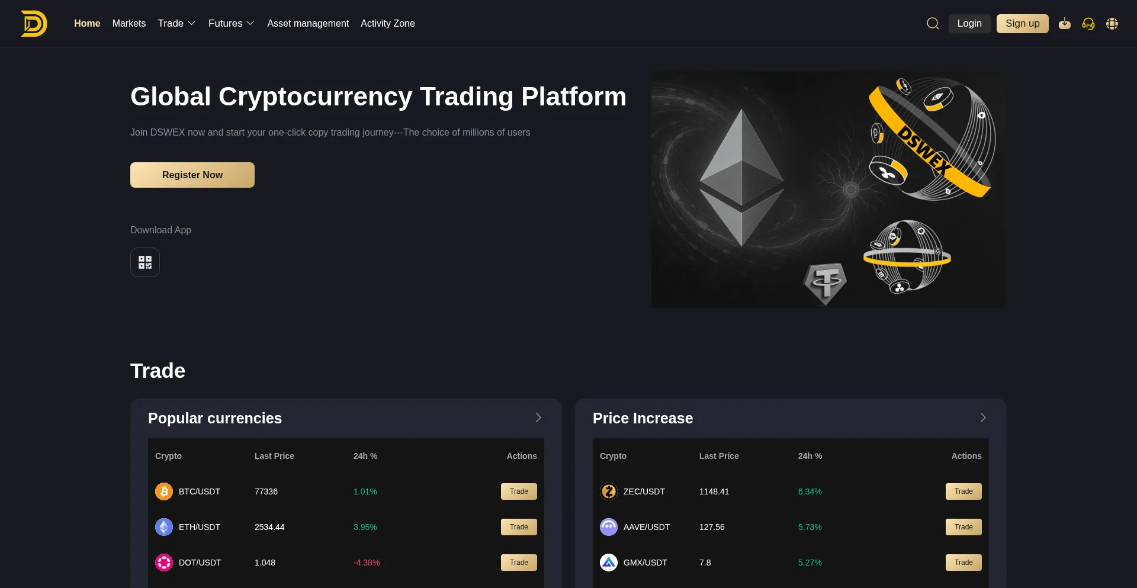Image resolution: width=1137 pixels, height=588 pixels.
Task: Click the Register Now button
Action: [x=192, y=175]
